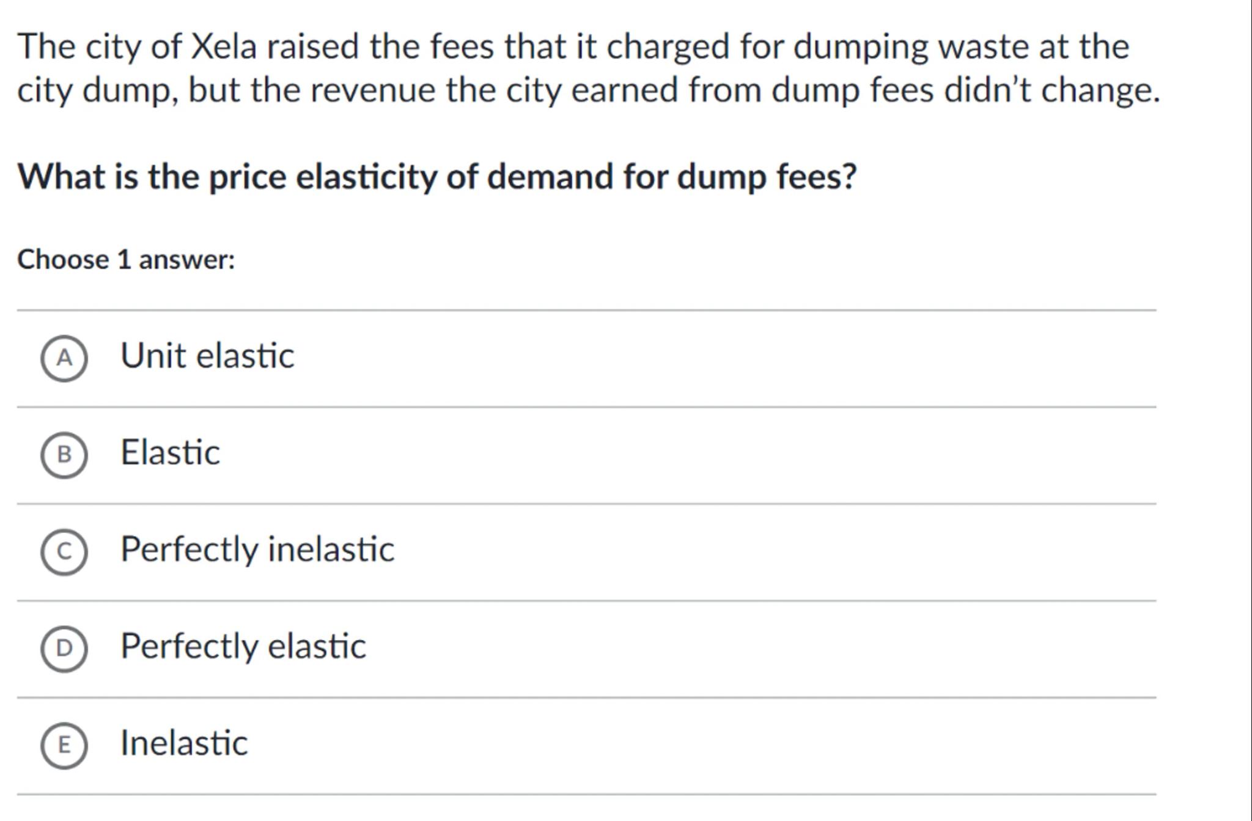This screenshot has width=1252, height=821.
Task: Select radio button D circle
Action: [64, 648]
